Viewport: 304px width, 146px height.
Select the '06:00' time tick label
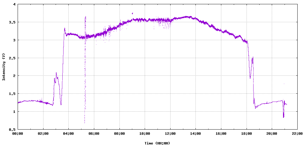(94, 134)
